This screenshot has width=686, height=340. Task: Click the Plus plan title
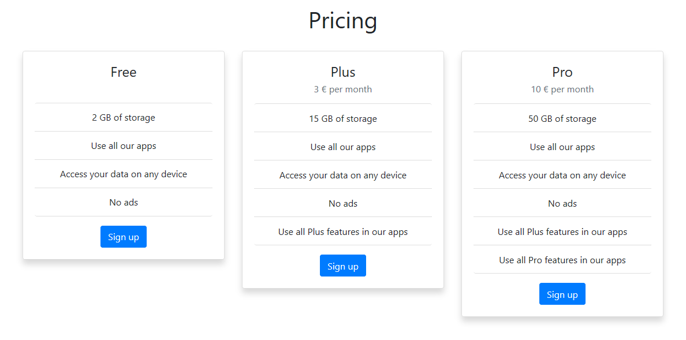pos(342,72)
